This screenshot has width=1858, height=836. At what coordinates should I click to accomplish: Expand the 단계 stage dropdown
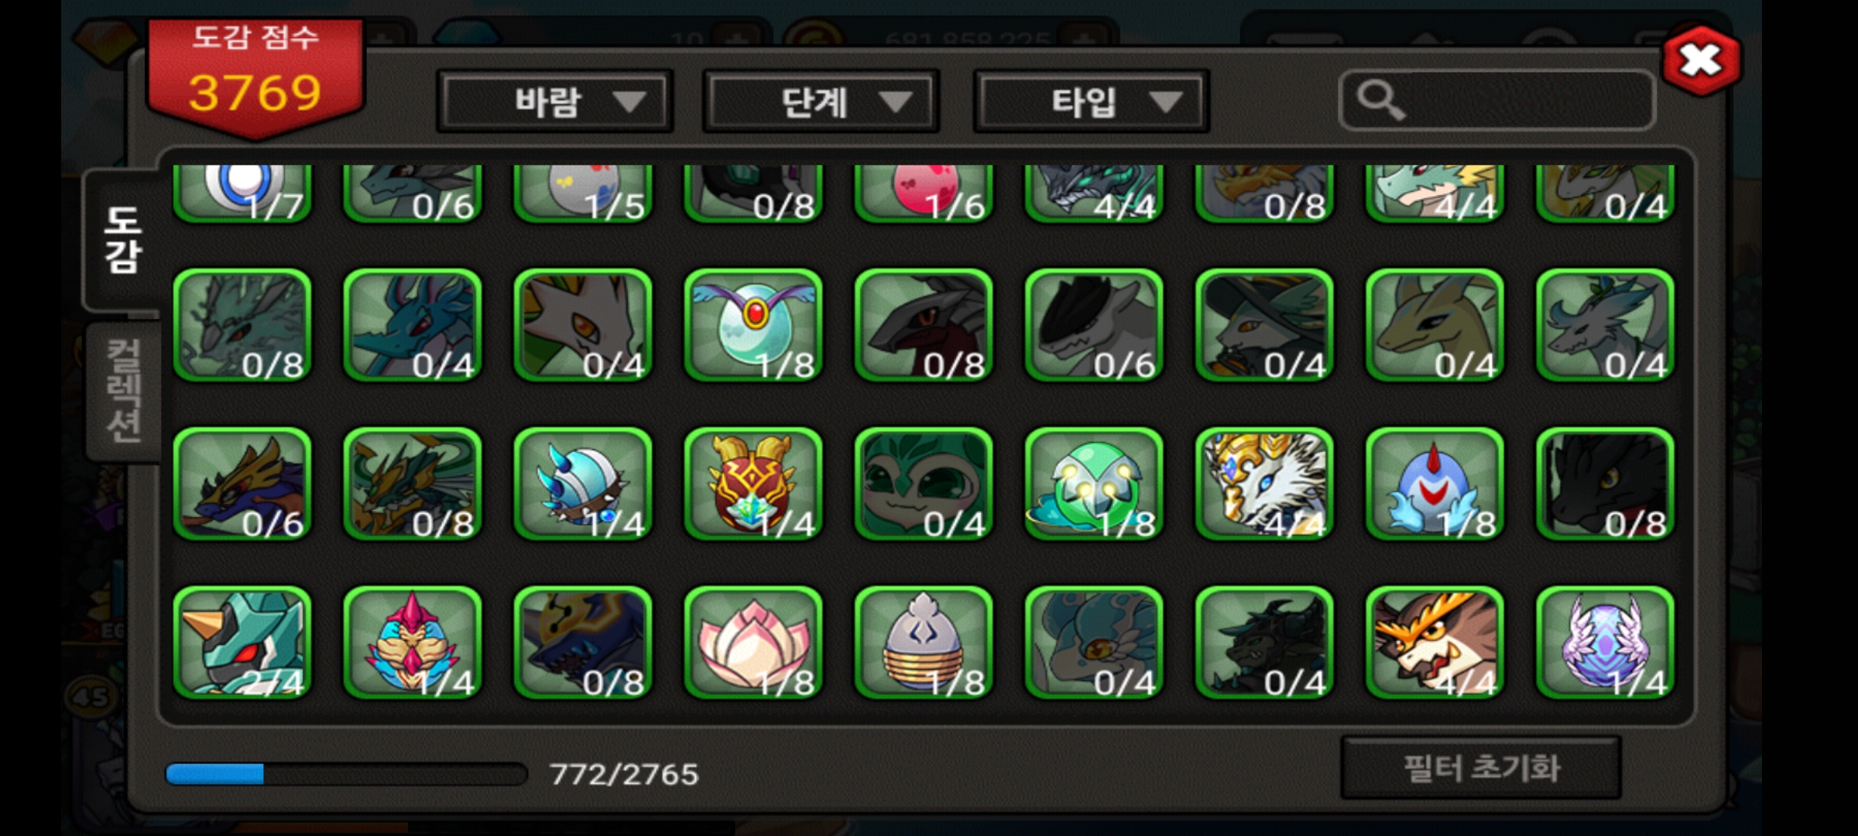[x=821, y=101]
